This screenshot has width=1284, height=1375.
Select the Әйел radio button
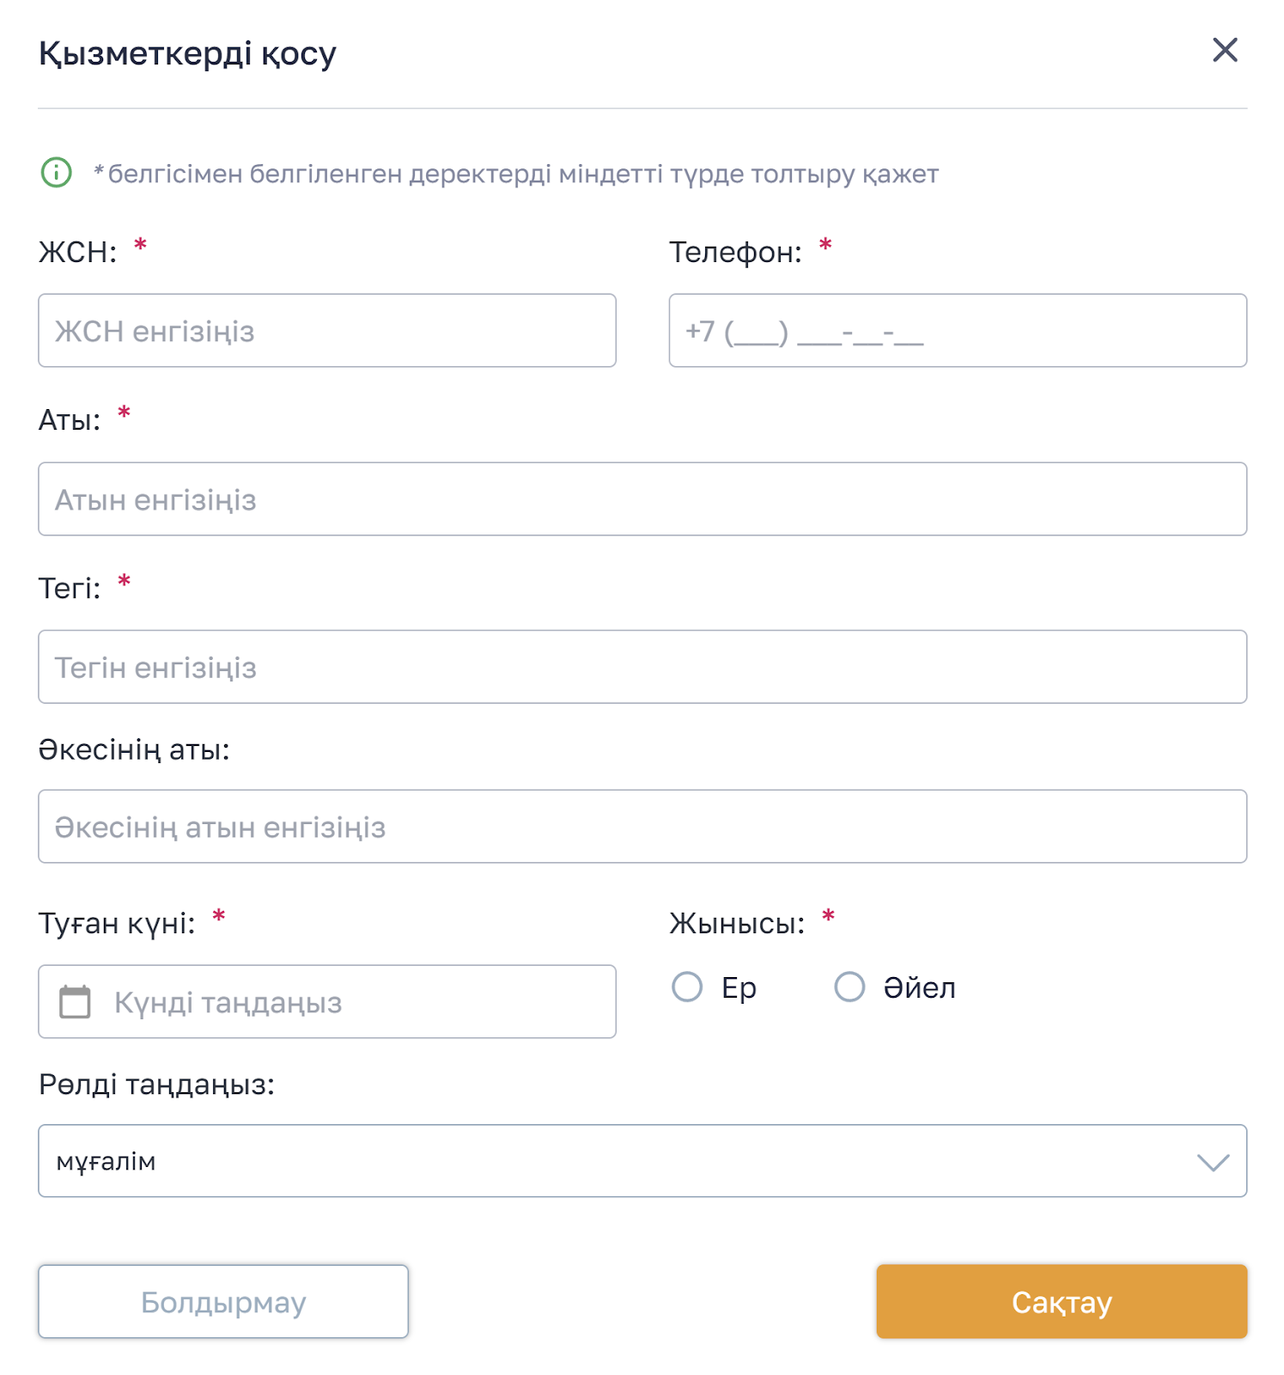(849, 987)
